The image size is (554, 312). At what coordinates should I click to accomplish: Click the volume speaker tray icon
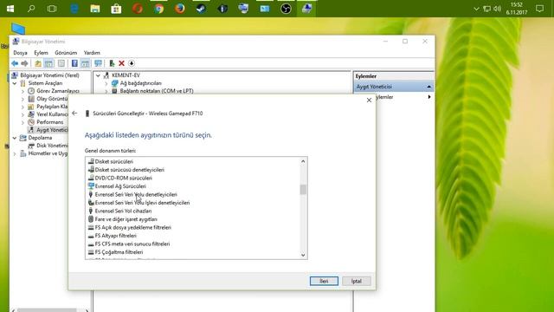click(497, 9)
